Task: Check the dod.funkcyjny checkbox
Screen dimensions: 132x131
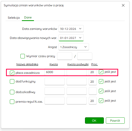Action: (x=12, y=81)
